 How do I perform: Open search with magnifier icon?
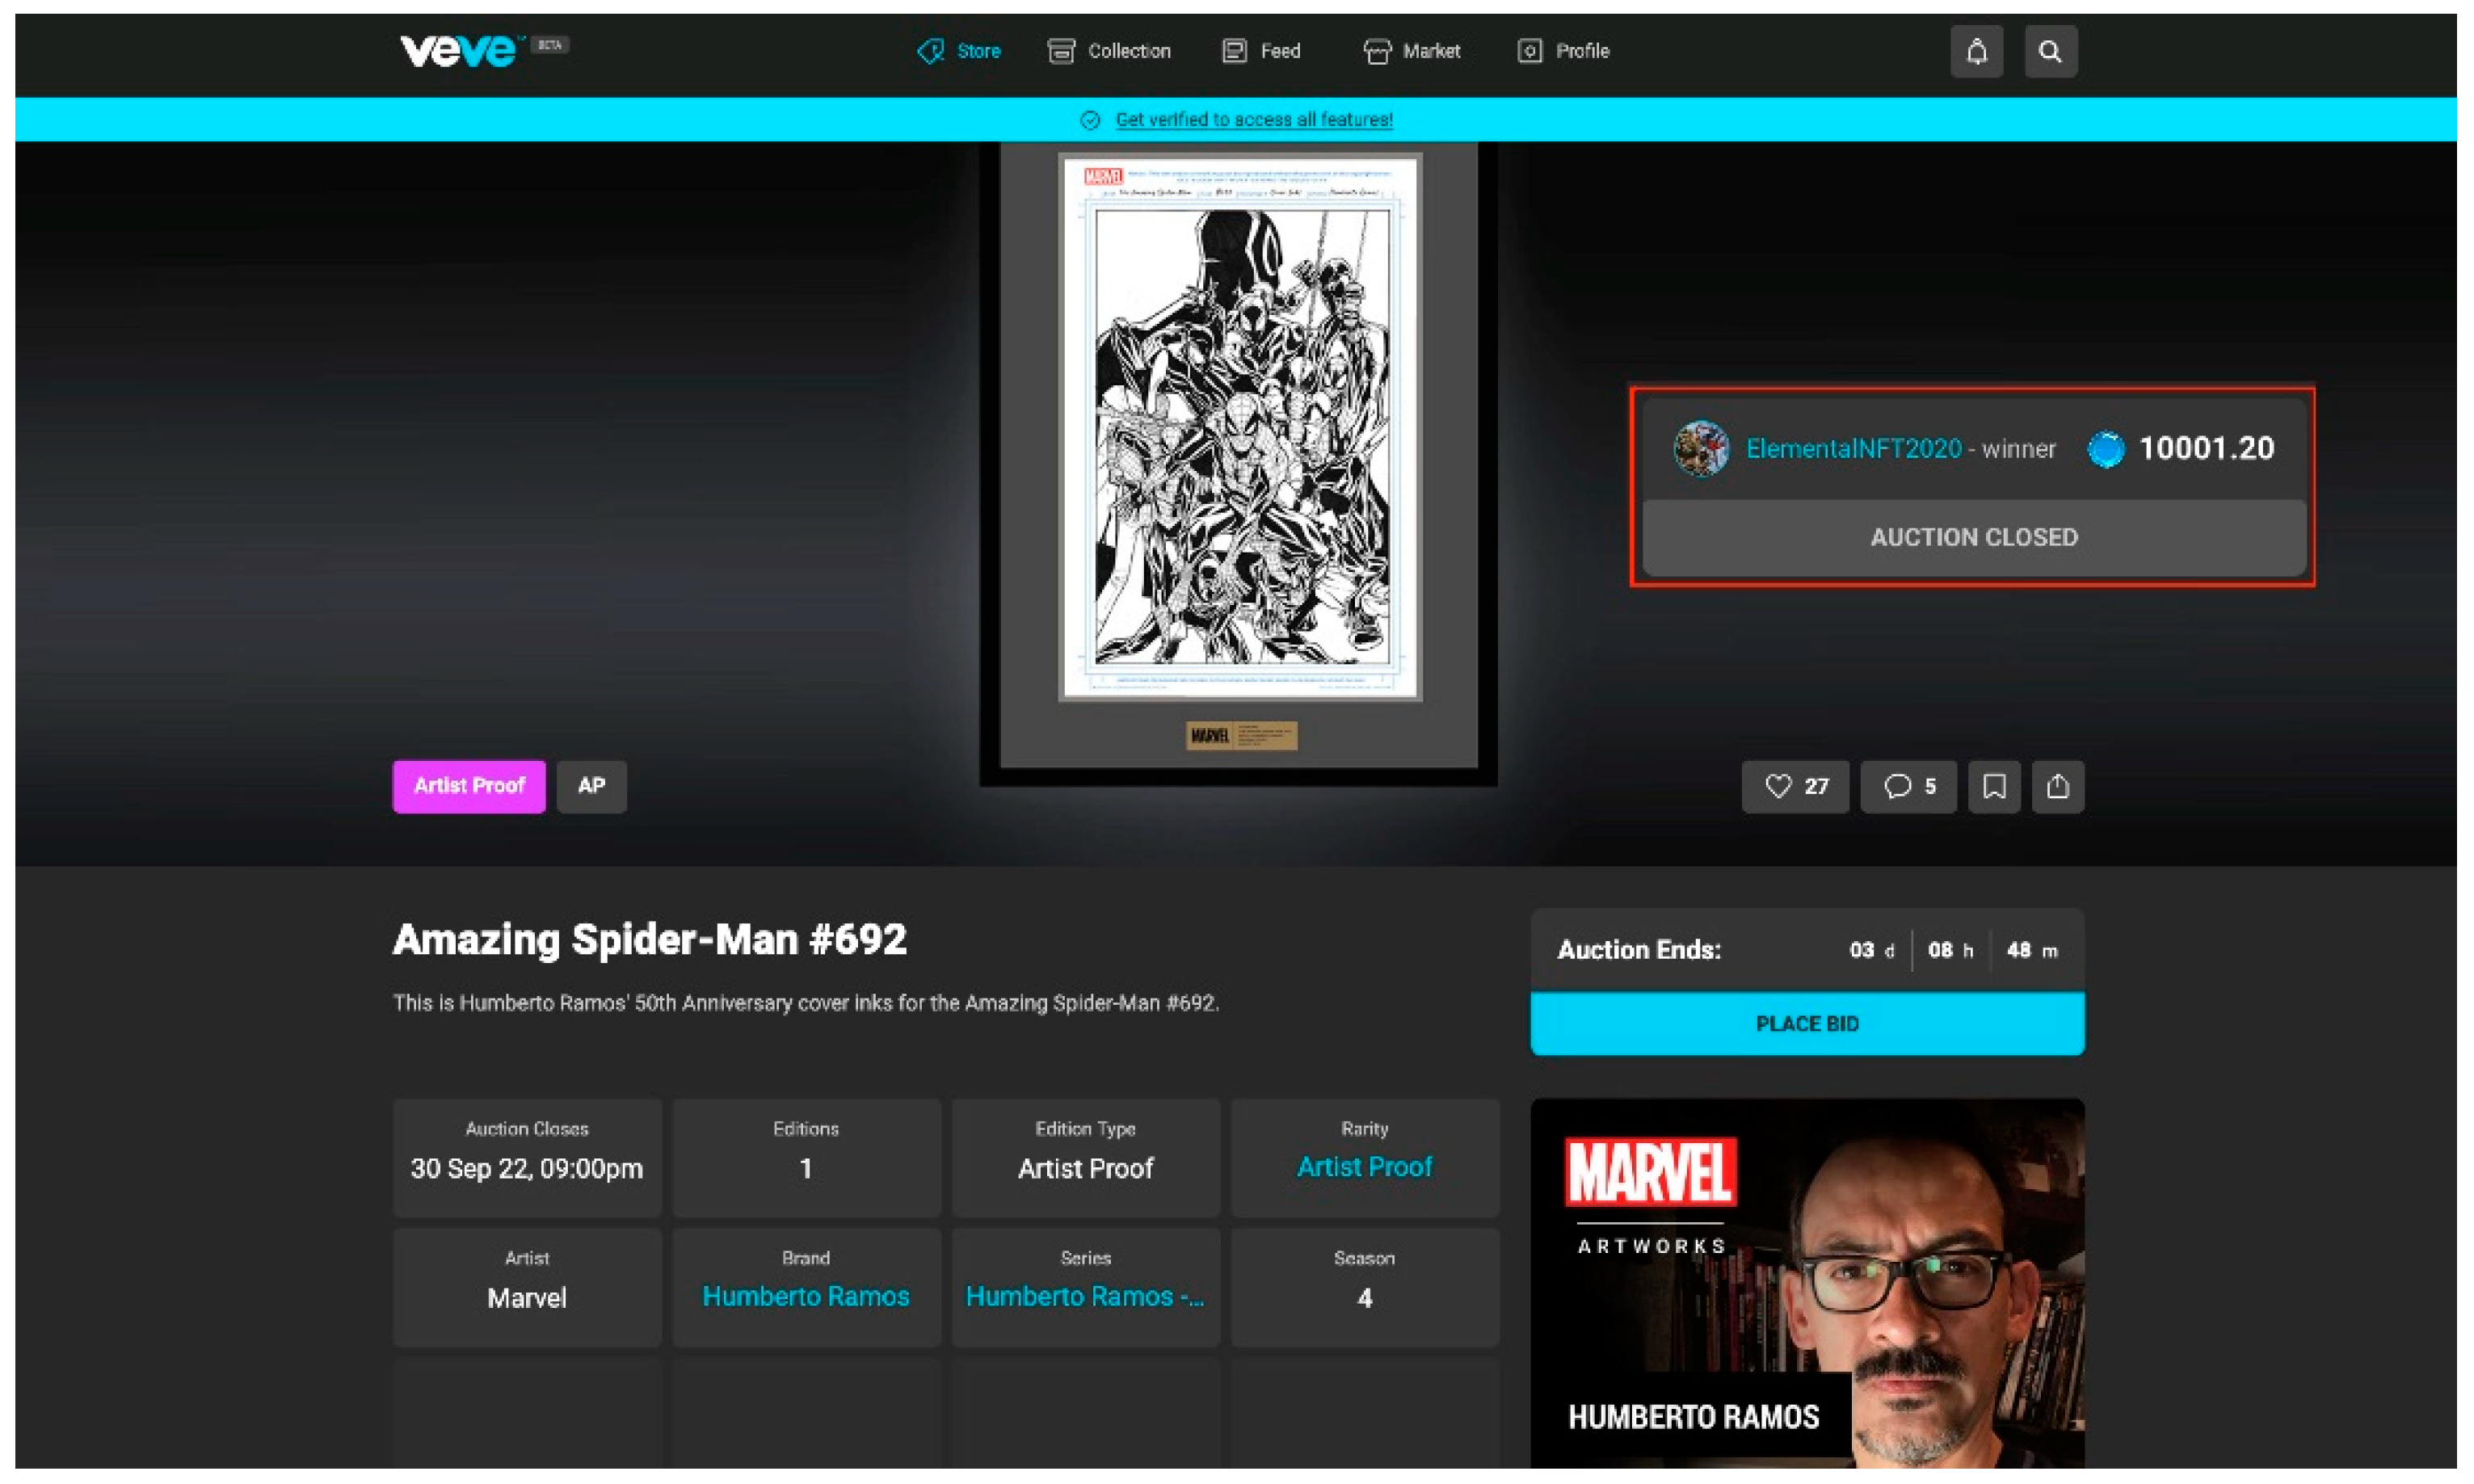2050,51
